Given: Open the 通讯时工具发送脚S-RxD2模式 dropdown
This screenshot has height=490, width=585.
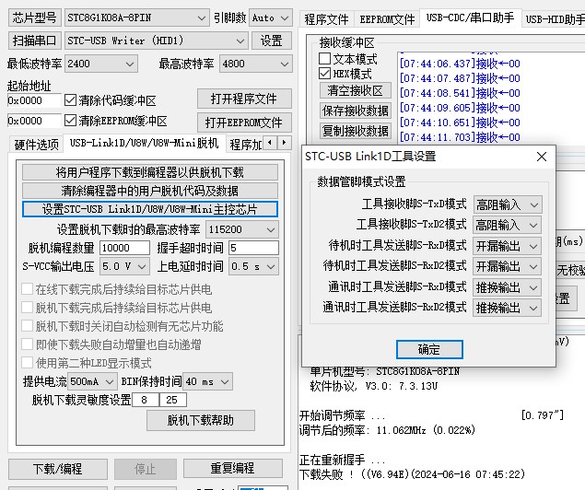Looking at the screenshot, I should [x=507, y=308].
